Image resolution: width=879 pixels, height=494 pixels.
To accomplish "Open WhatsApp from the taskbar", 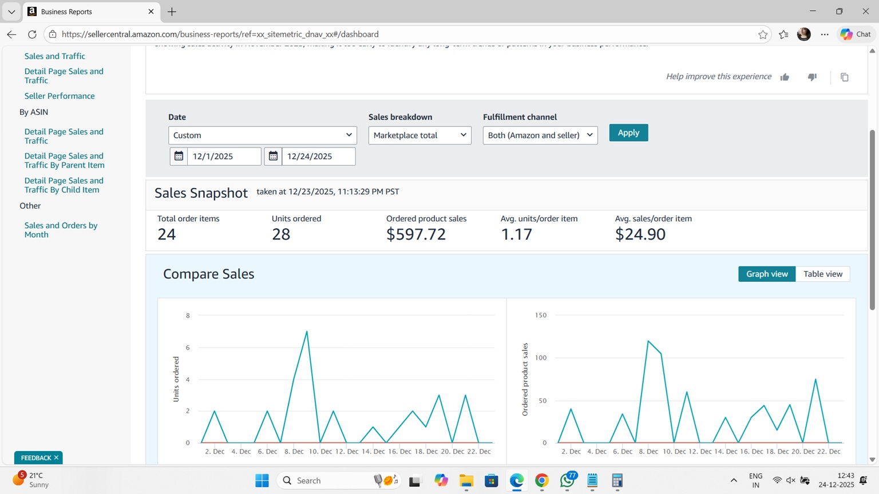I will pos(567,480).
